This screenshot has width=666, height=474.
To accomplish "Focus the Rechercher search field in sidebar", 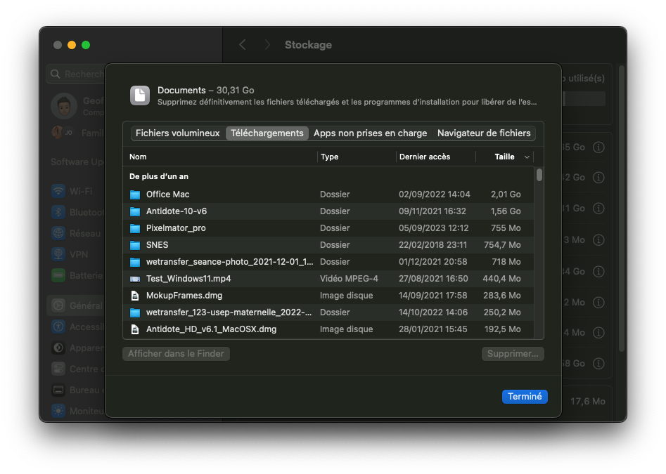I will coord(77,74).
